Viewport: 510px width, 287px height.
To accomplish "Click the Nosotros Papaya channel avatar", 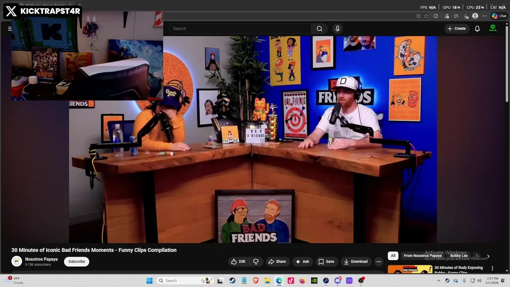I will (17, 261).
